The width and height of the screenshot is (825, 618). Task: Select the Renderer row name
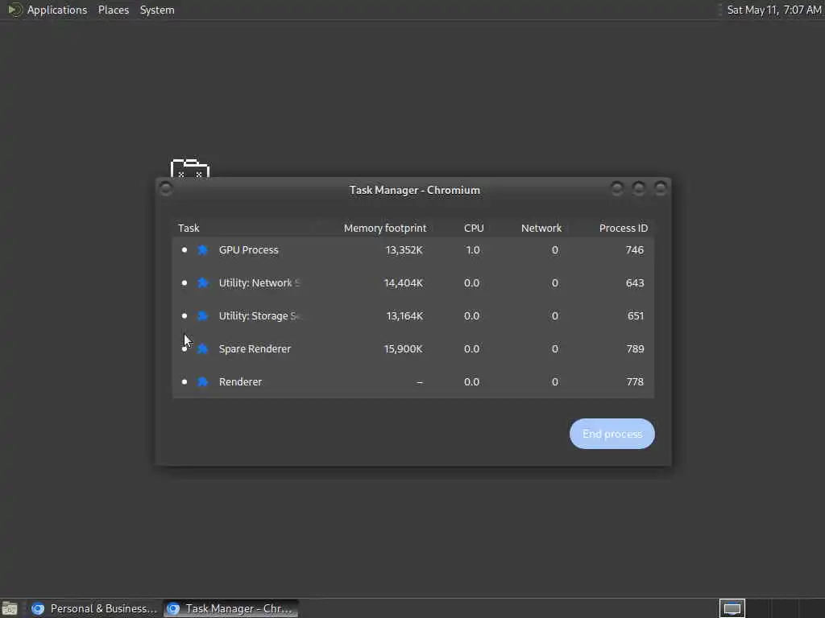[240, 382]
